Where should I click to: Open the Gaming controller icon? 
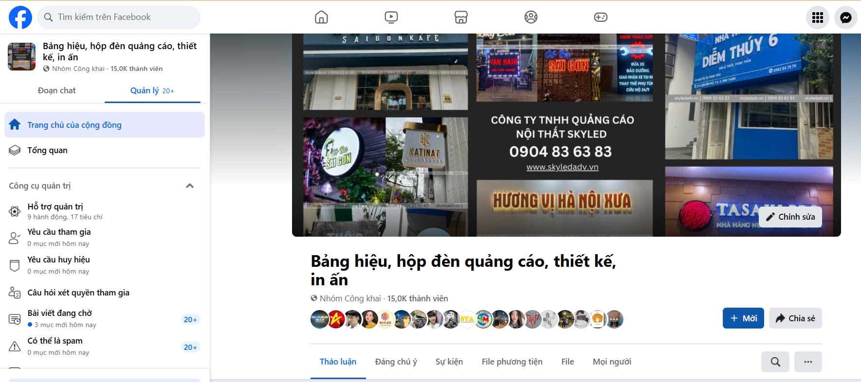click(601, 17)
